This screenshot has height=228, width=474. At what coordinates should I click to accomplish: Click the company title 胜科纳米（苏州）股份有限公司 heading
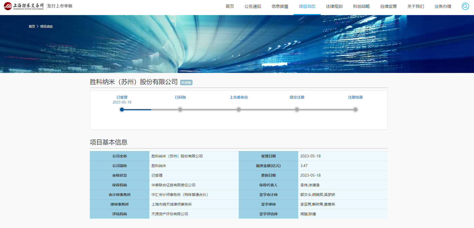point(134,82)
